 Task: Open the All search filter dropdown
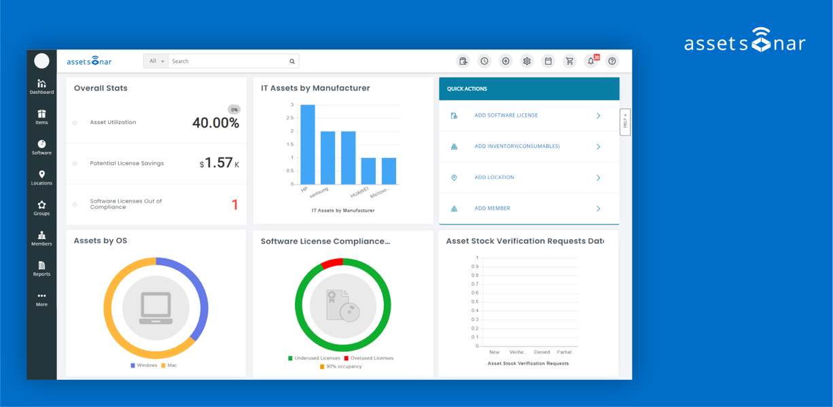pyautogui.click(x=156, y=61)
